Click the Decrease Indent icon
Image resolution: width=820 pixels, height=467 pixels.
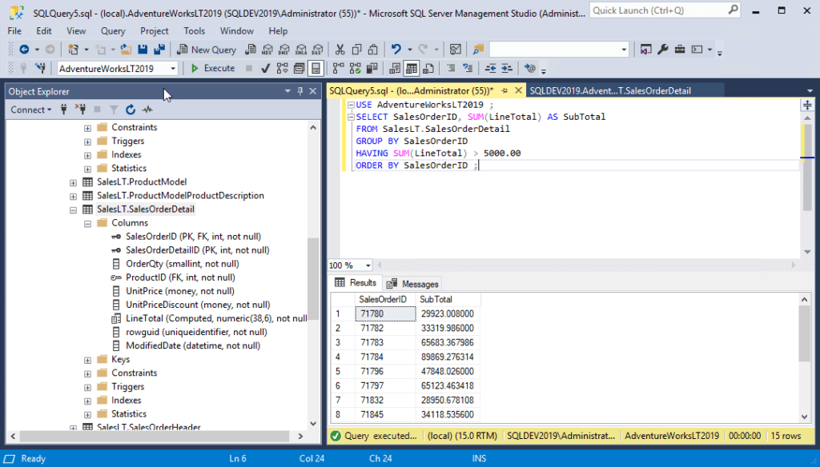click(490, 69)
